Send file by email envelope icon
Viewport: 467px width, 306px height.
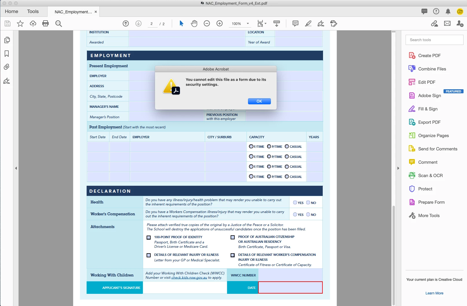pyautogui.click(x=447, y=23)
